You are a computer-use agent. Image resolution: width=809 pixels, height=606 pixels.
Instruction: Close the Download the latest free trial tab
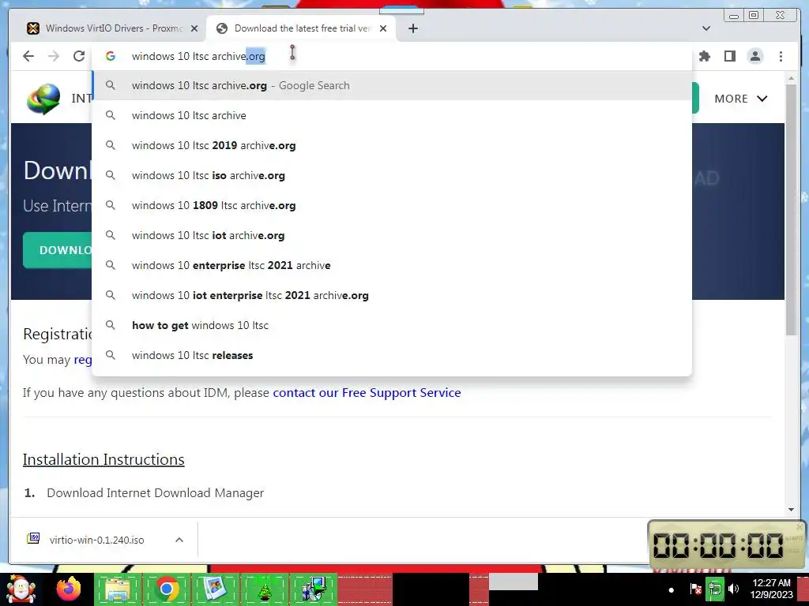coord(383,28)
